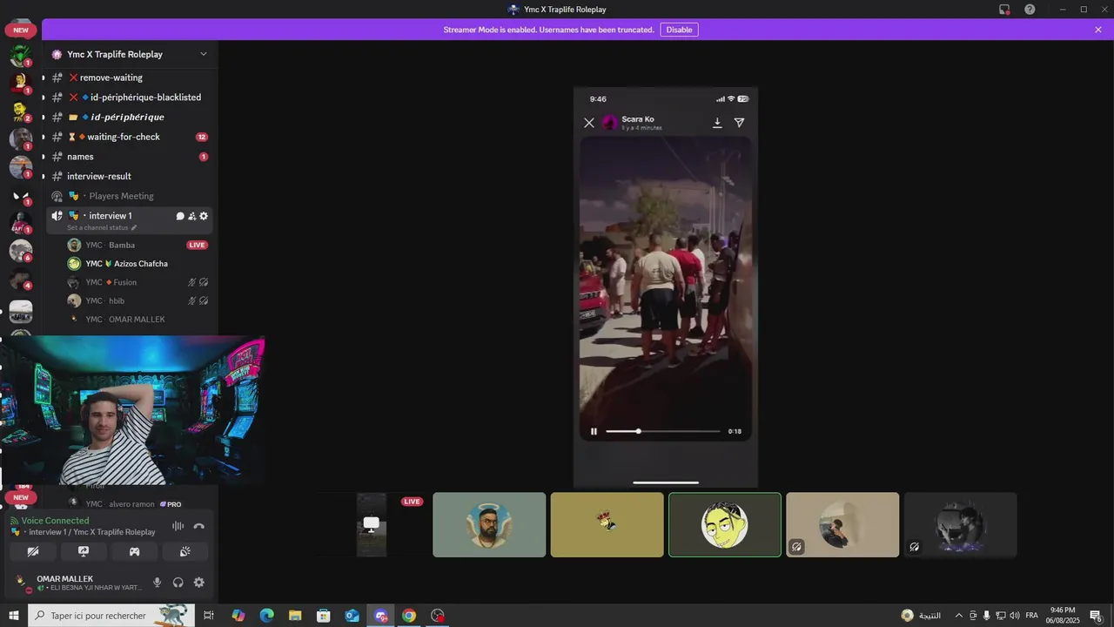Screen dimensions: 1114x627
Task: Click Voice Connected status text
Action: [55, 521]
